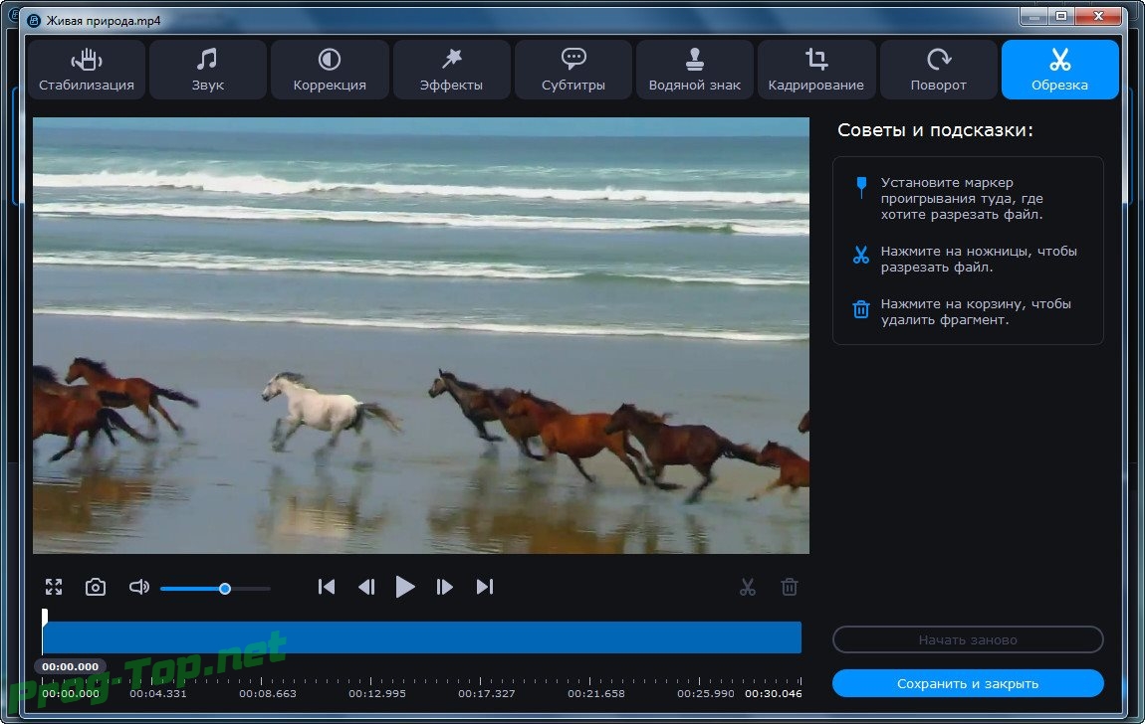Step forward one frame
The image size is (1145, 724).
445,587
